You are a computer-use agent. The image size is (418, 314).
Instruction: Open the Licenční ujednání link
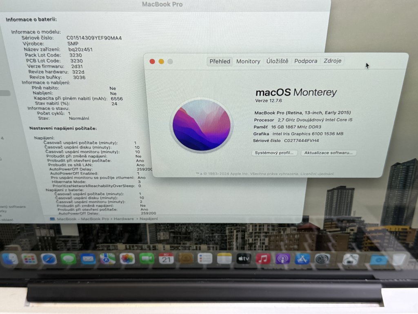pos(317,174)
